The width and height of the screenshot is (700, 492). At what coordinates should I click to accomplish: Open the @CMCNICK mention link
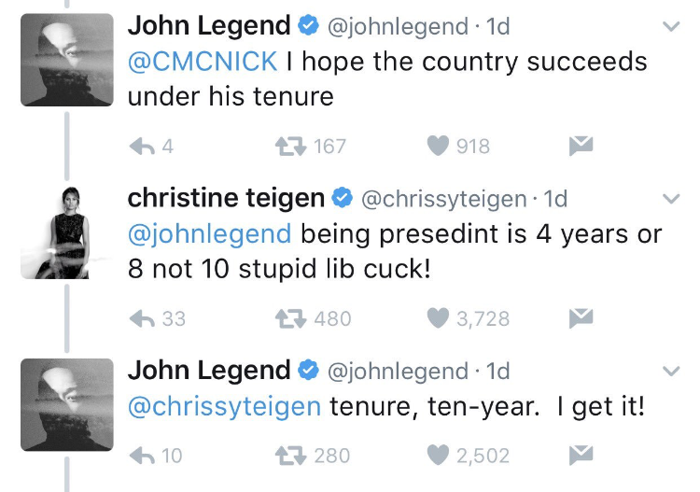(203, 62)
